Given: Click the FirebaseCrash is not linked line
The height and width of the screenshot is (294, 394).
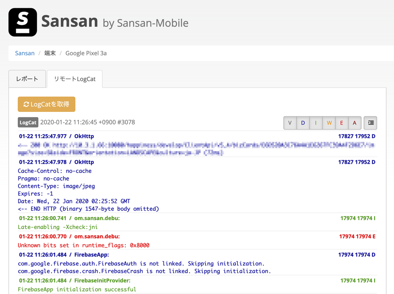Looking at the screenshot, I should click(x=145, y=271).
